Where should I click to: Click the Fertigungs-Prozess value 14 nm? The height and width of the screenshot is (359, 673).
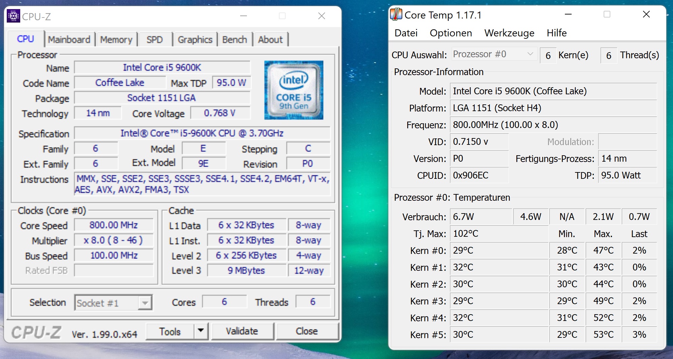coord(628,158)
